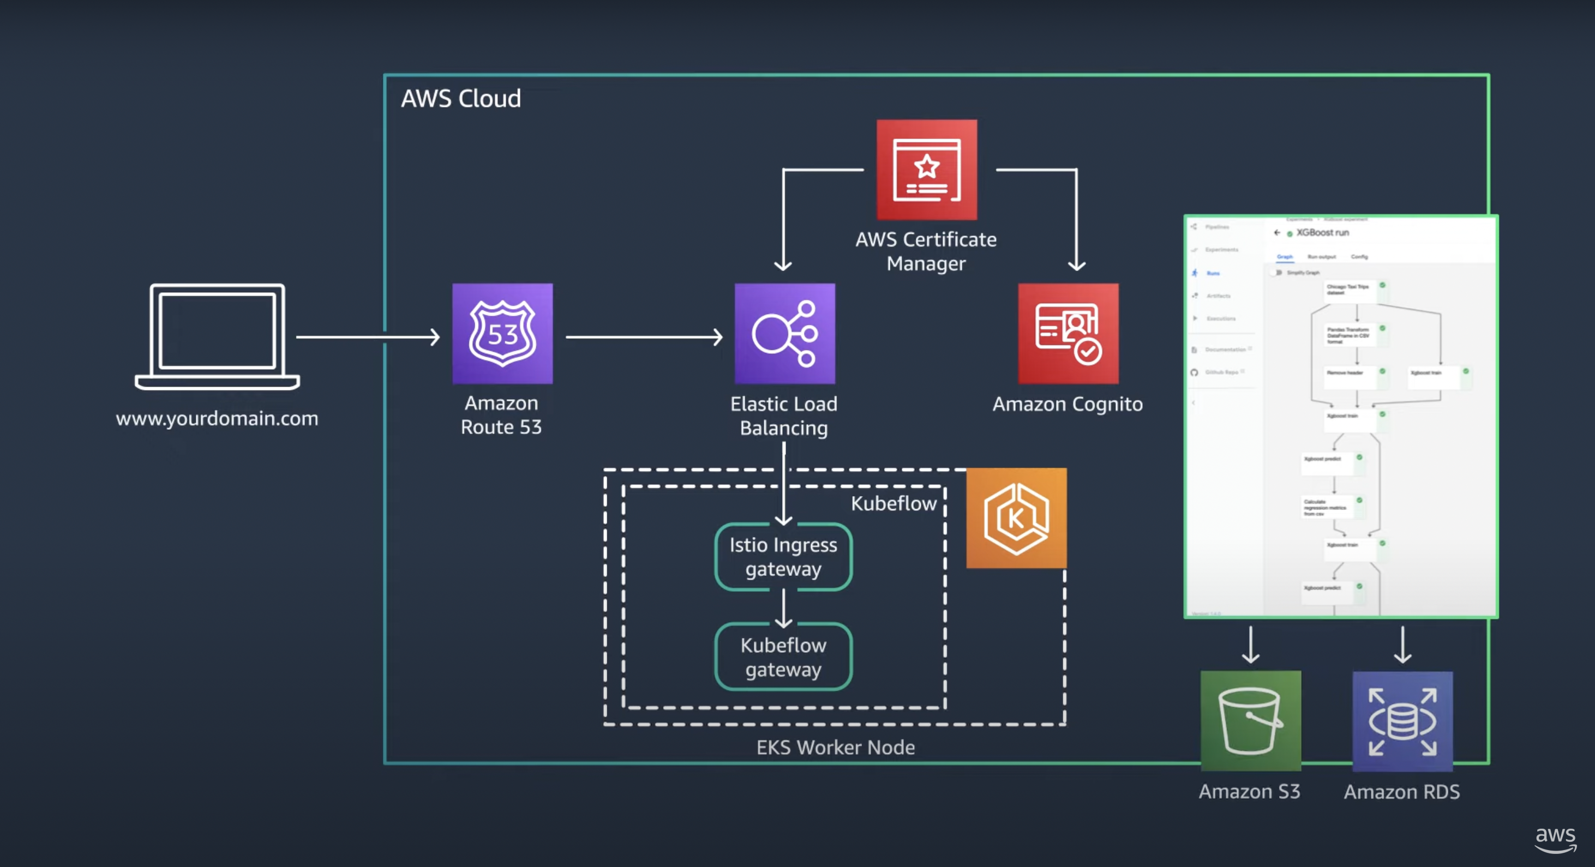
Task: Open the Config tab
Action: (1359, 257)
